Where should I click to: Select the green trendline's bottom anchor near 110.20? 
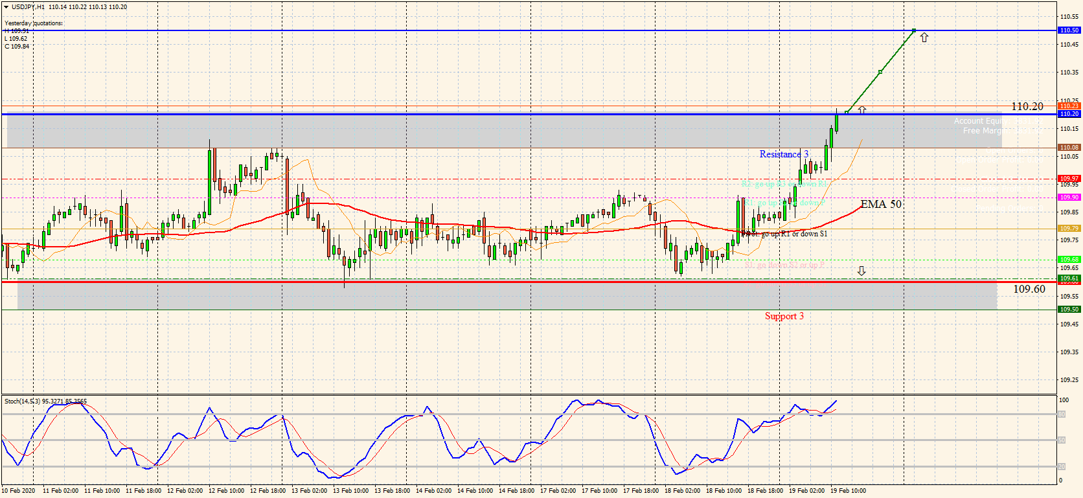[x=847, y=113]
